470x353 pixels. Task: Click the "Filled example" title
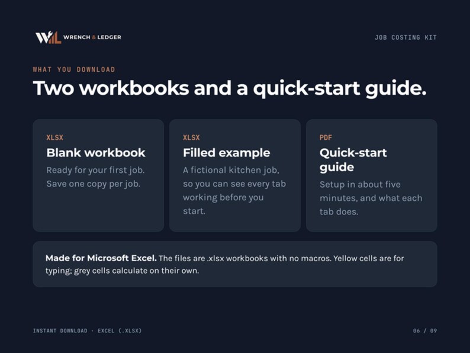pyautogui.click(x=227, y=153)
